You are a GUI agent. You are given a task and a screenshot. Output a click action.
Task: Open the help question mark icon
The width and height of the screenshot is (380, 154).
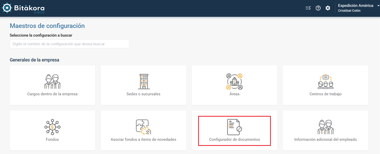pyautogui.click(x=318, y=8)
